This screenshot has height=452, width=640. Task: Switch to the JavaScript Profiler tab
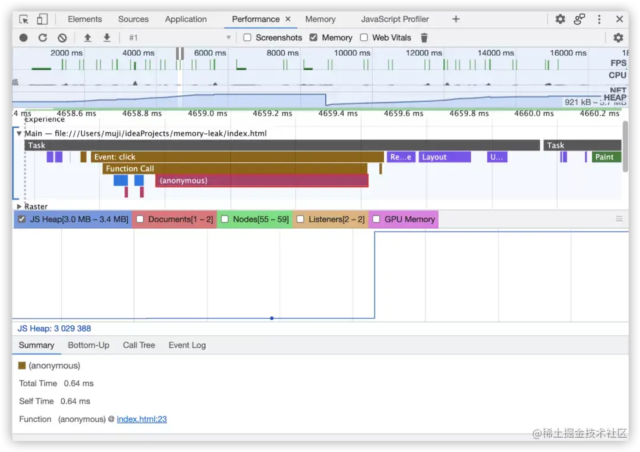pos(395,19)
